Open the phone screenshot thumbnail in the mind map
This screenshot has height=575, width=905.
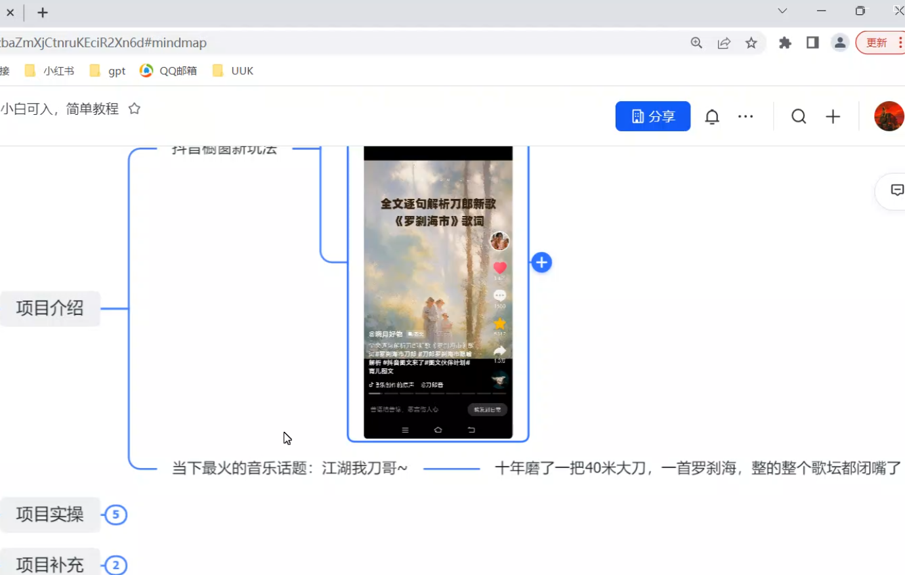438,292
